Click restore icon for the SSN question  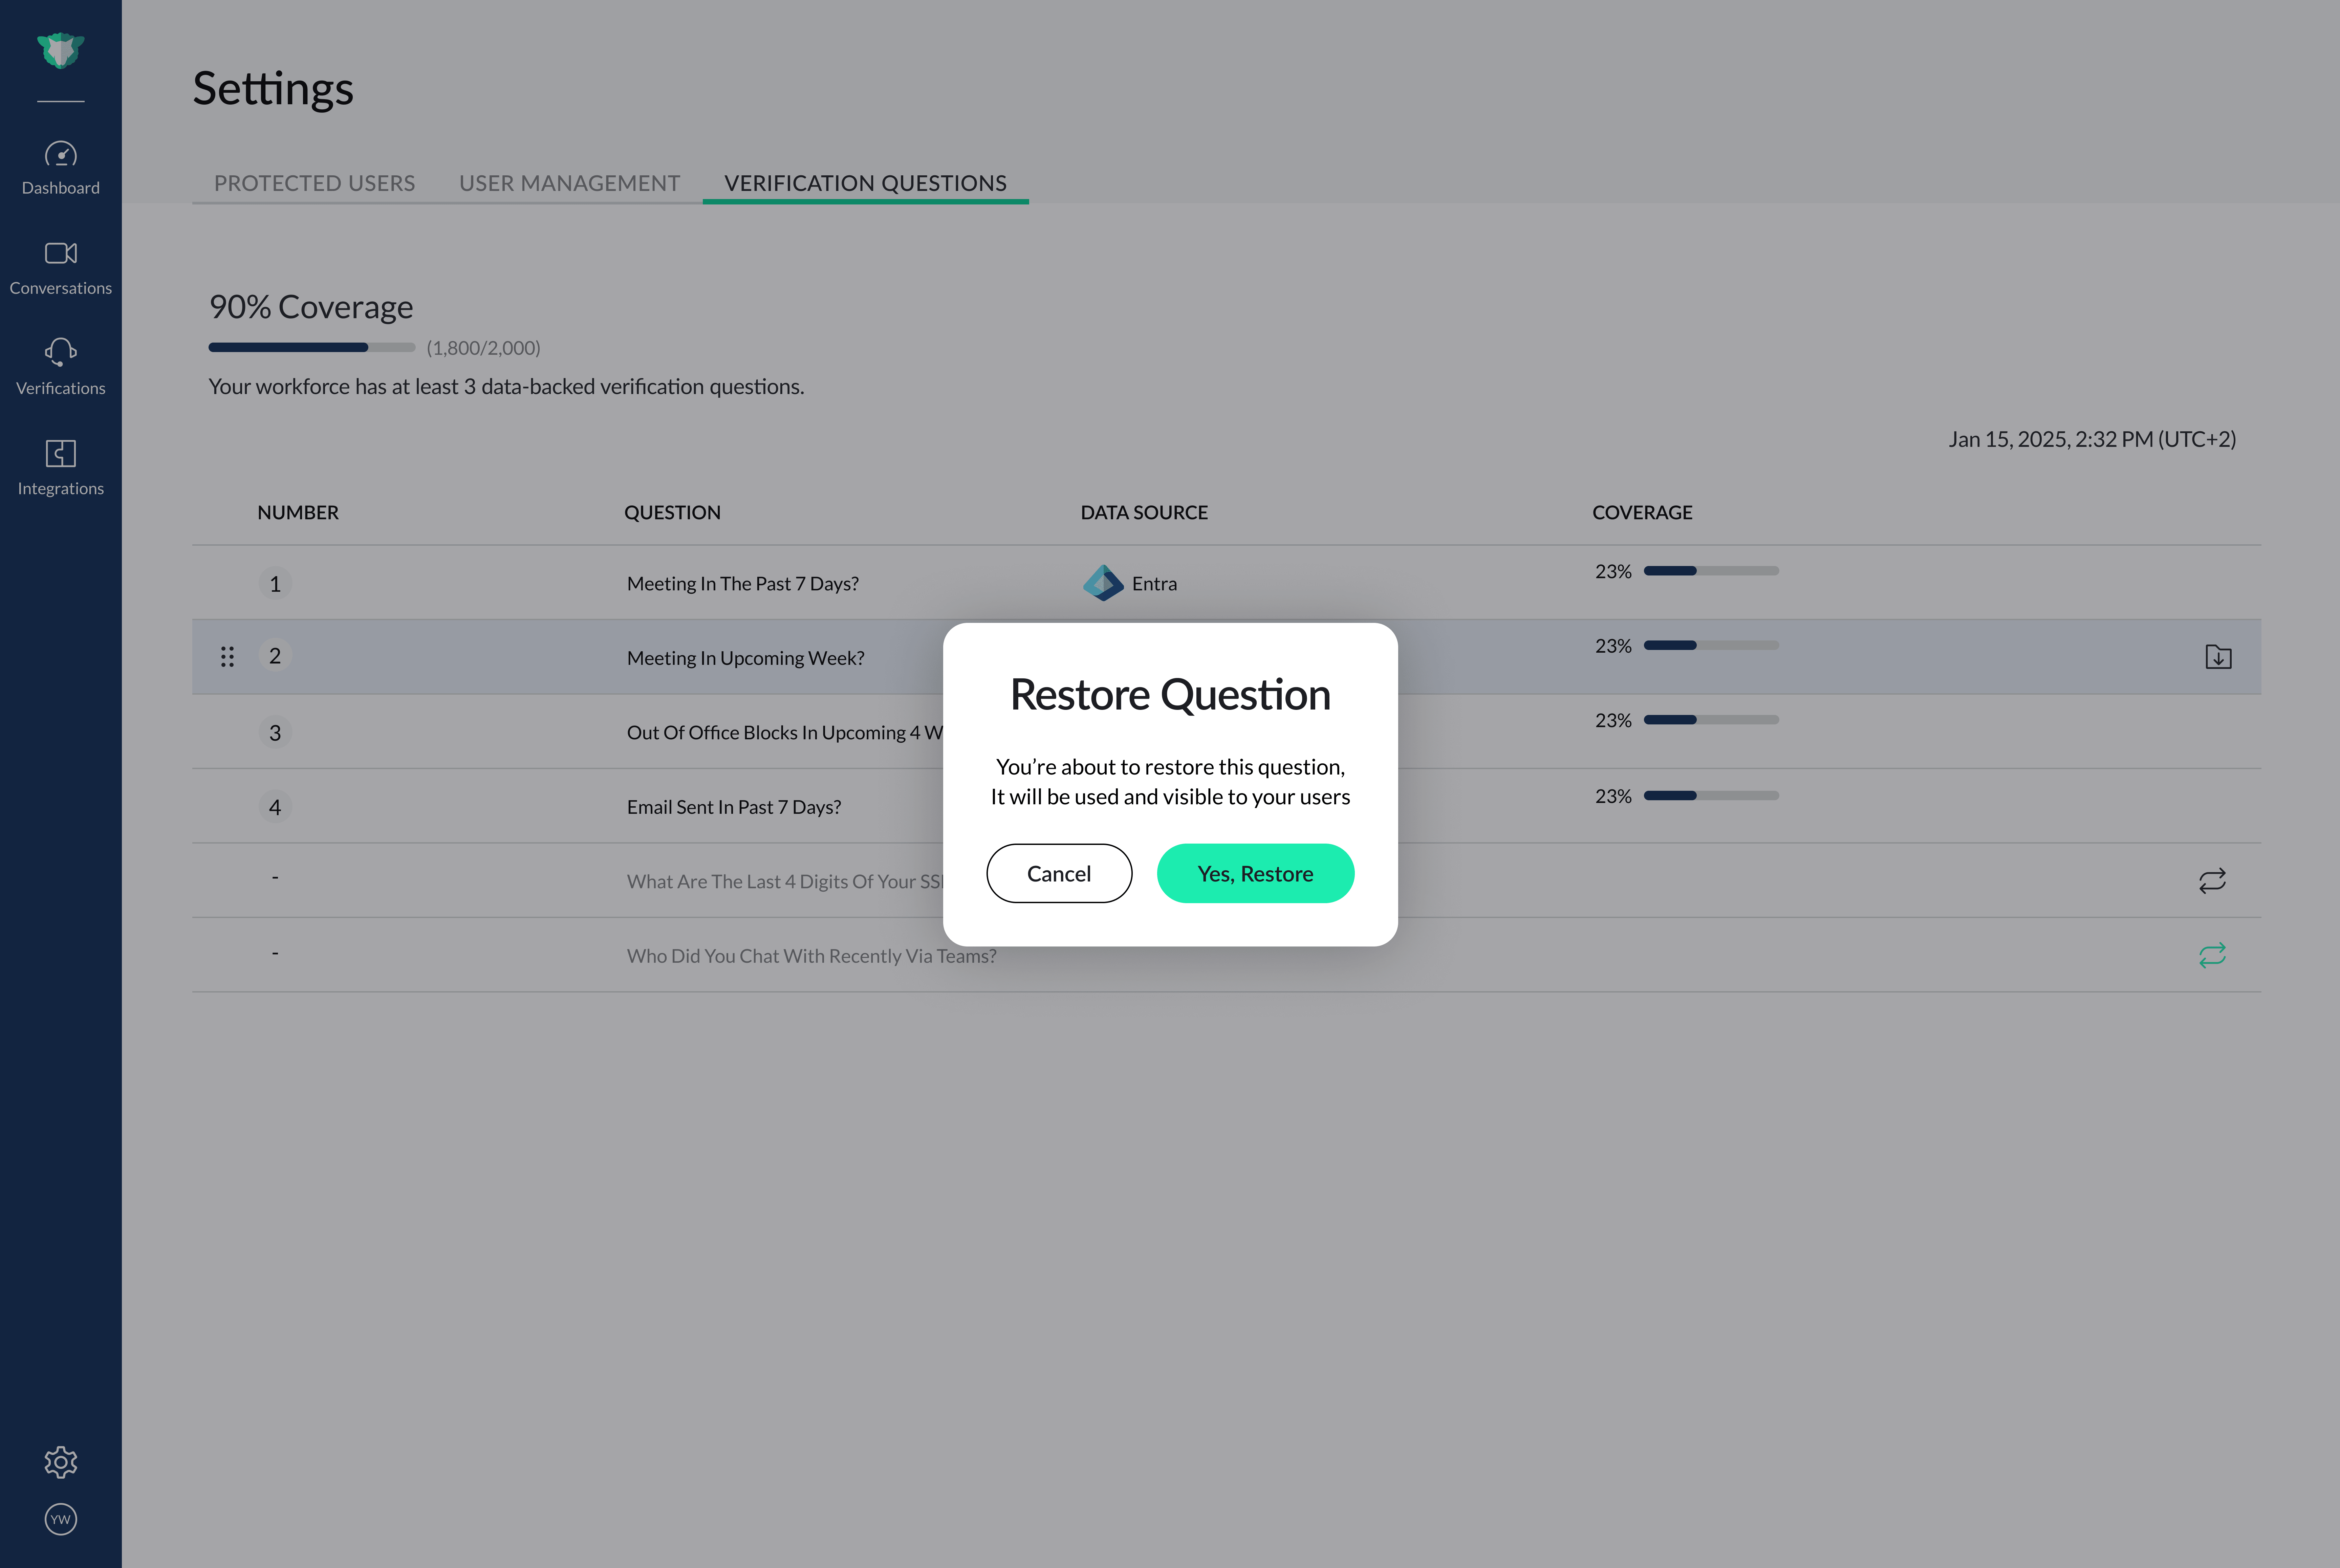2212,880
